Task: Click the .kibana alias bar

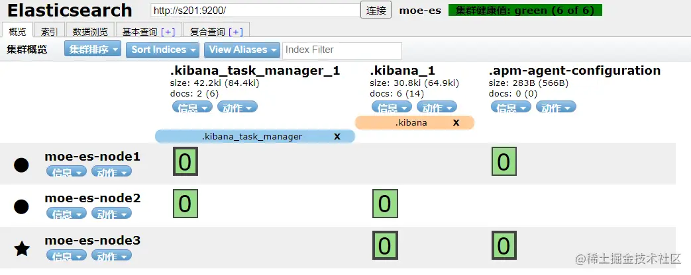Action: pyautogui.click(x=414, y=123)
